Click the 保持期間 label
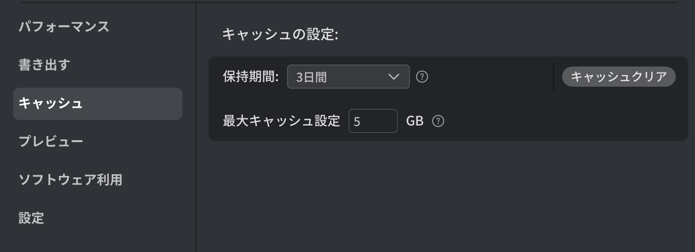 tap(251, 77)
